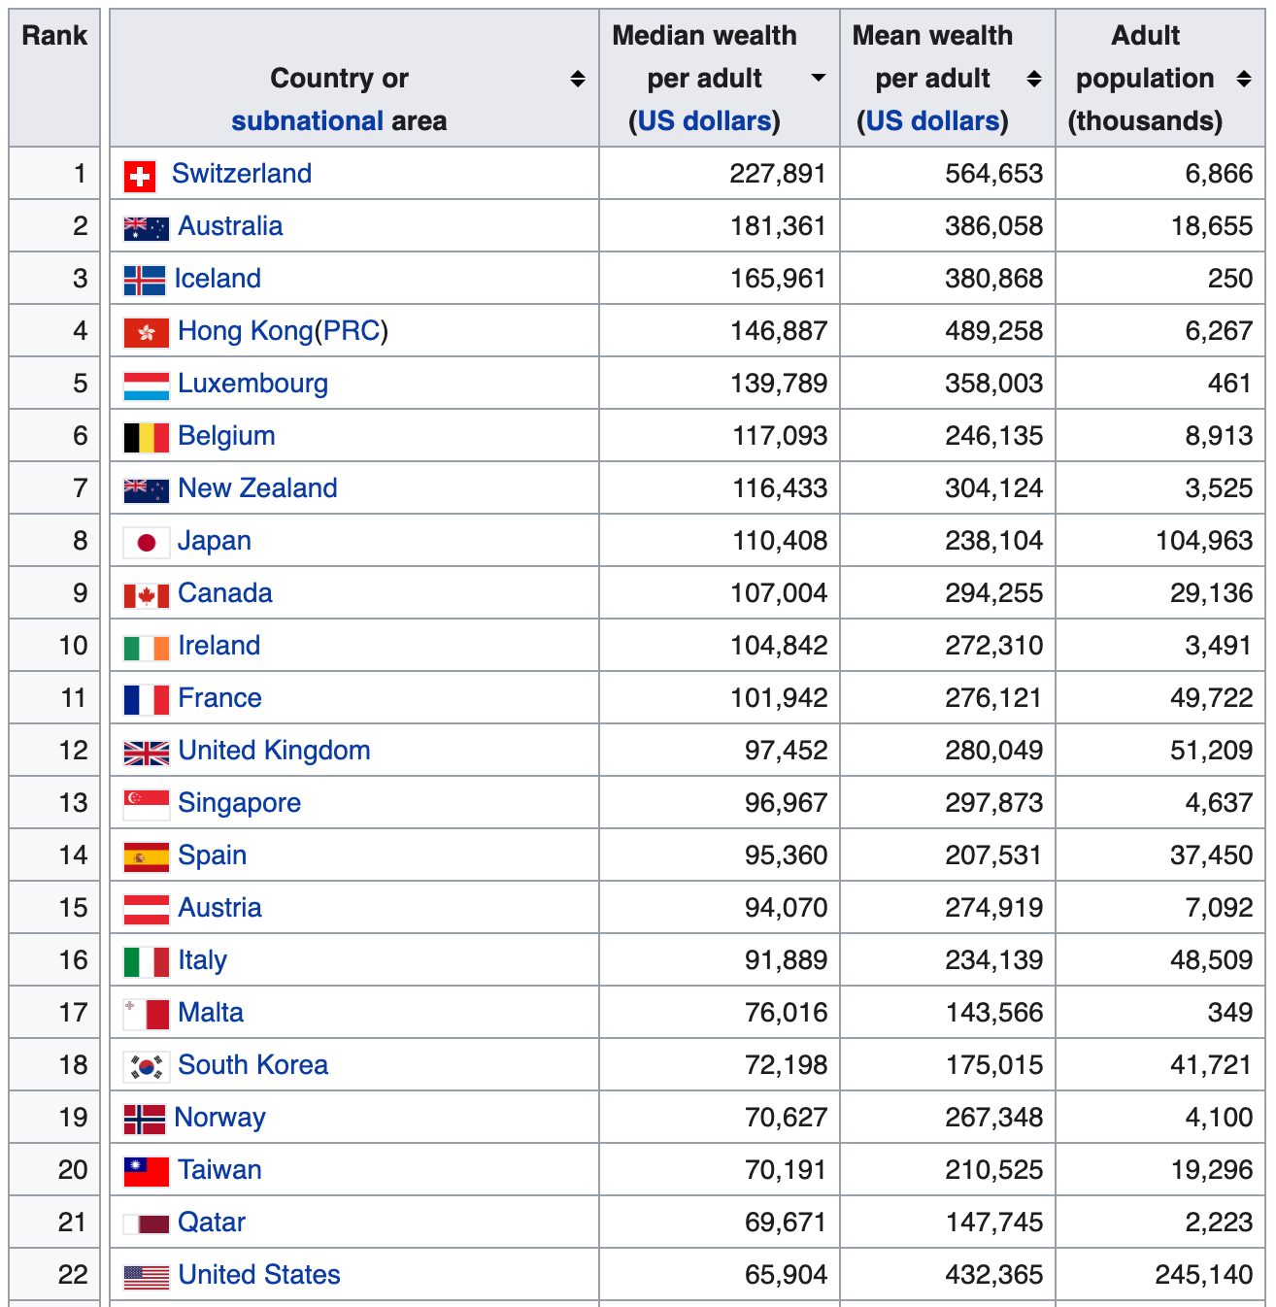Open US dollars link under Median wealth
Screen dimensions: 1276x1307
point(704,121)
